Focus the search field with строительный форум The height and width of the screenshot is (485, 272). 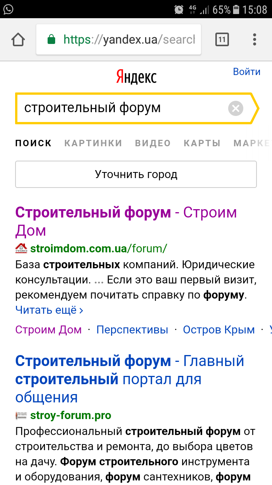point(122,108)
